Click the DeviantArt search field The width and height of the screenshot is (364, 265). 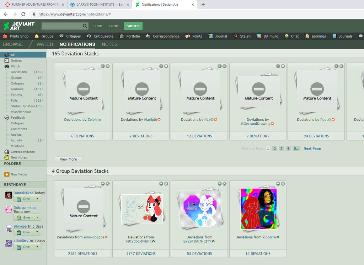pos(62,26)
